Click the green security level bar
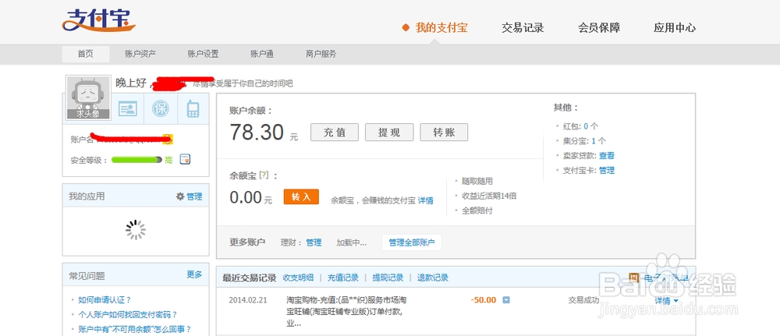This screenshot has height=336, width=780. tap(136, 160)
